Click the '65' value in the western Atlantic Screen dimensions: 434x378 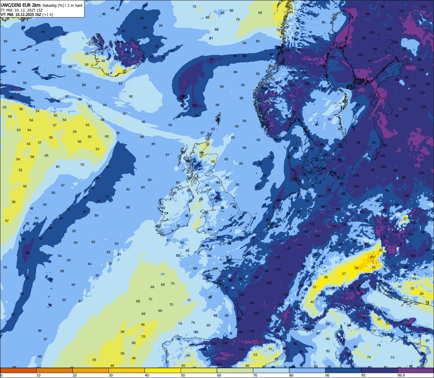point(46,156)
